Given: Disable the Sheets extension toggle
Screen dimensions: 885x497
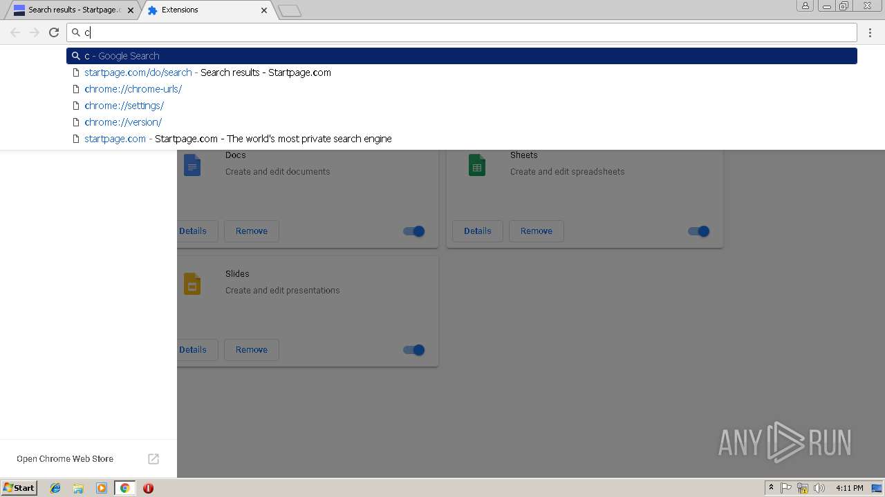Looking at the screenshot, I should [699, 231].
